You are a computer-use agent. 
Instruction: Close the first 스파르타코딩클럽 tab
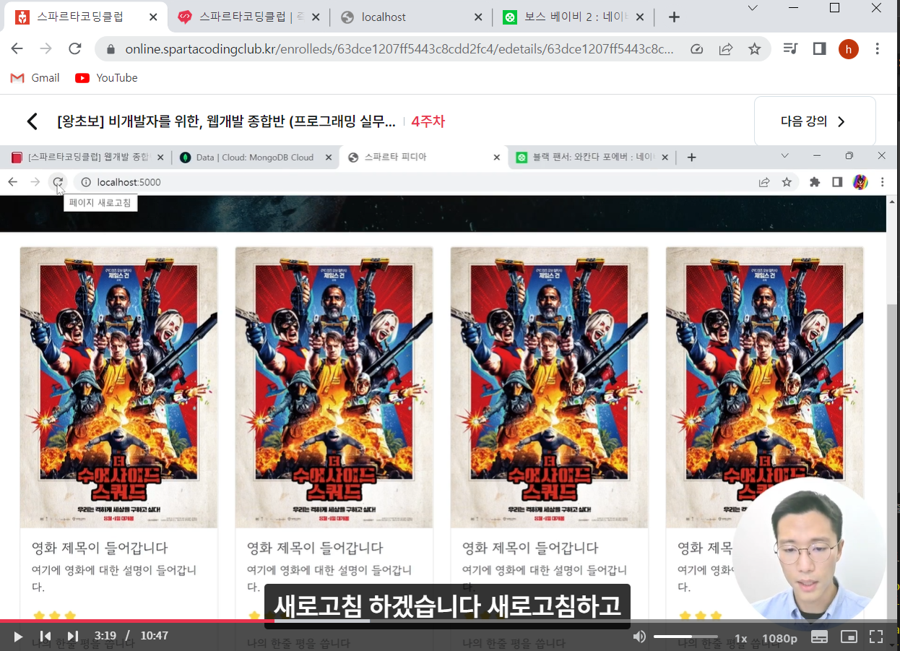152,17
